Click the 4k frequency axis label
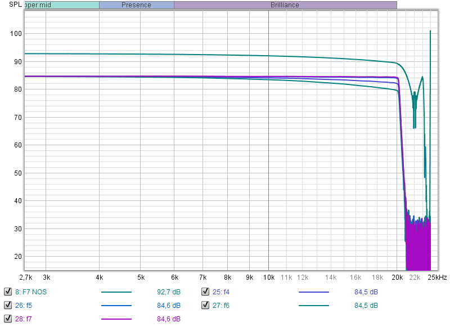Image resolution: width=450 pixels, height=327 pixels. [100, 277]
